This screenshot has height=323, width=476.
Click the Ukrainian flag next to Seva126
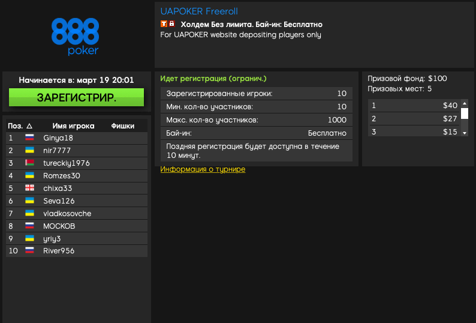pos(29,201)
